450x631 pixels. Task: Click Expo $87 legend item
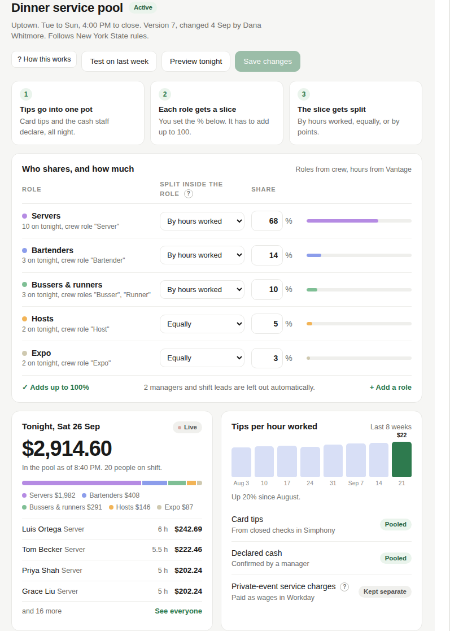point(175,507)
